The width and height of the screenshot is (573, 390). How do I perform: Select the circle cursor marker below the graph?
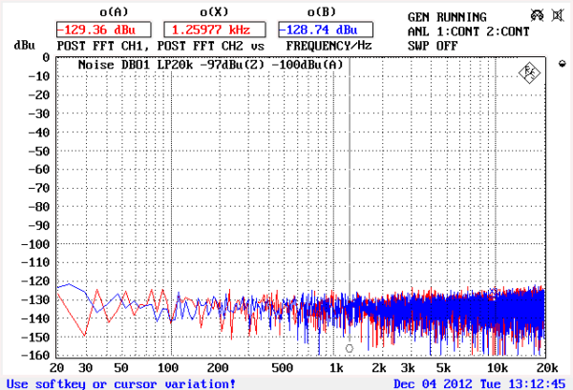(350, 348)
